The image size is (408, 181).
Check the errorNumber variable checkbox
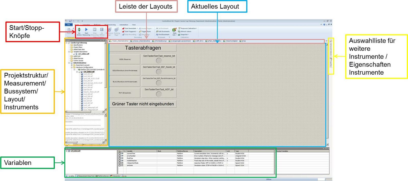pyautogui.click(x=119, y=156)
